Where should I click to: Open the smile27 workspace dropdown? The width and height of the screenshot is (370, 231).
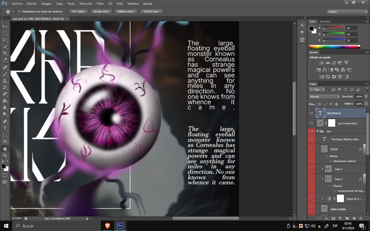coord(347,12)
